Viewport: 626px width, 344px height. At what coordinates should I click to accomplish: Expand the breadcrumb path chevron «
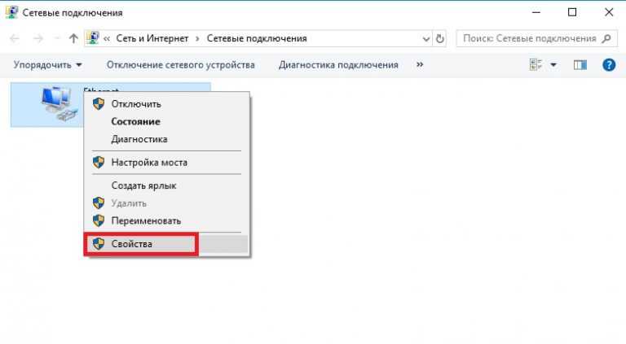(x=107, y=38)
